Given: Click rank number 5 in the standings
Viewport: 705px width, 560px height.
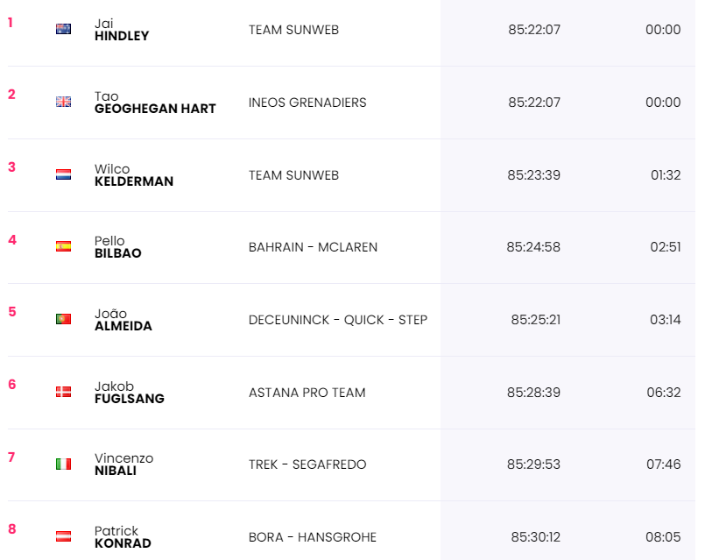Looking at the screenshot, I should 11,311.
